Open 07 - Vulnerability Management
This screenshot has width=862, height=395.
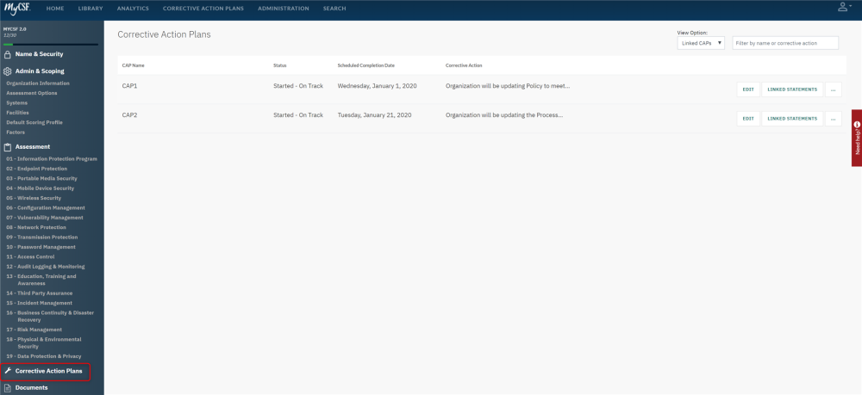(x=45, y=218)
